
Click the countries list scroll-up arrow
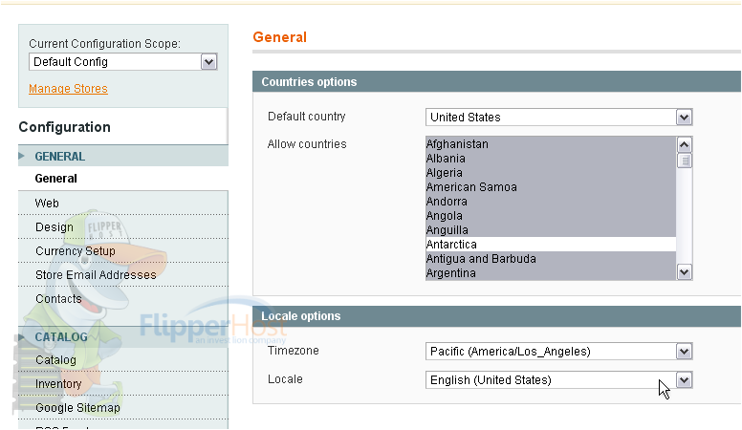[x=685, y=144]
